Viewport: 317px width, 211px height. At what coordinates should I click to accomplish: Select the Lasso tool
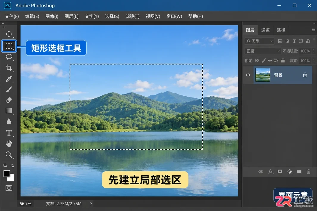[x=9, y=57]
